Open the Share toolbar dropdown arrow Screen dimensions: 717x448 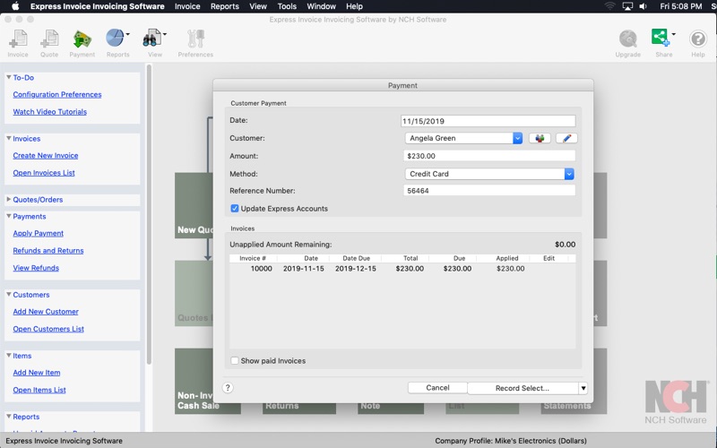(x=674, y=34)
